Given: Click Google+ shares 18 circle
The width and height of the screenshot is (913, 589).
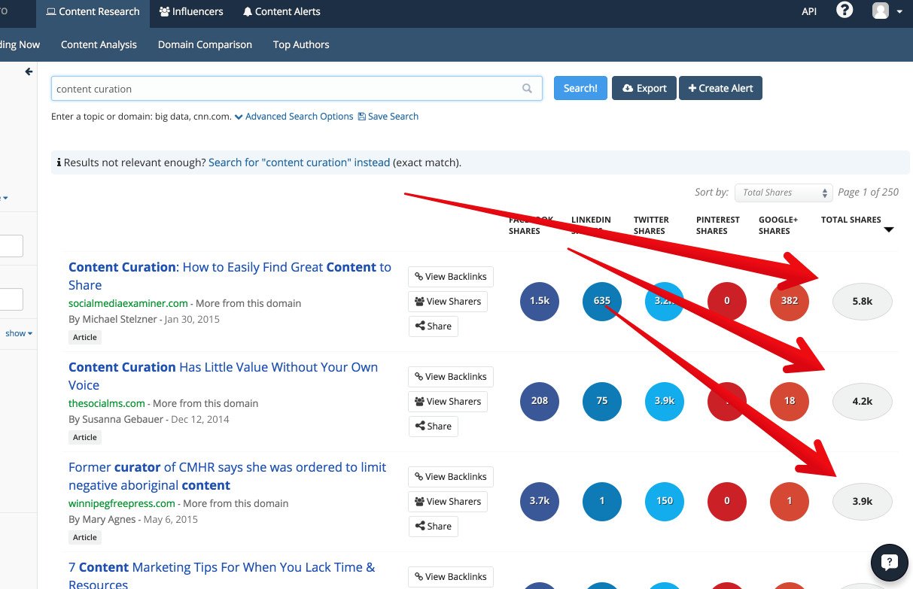Looking at the screenshot, I should 790,401.
